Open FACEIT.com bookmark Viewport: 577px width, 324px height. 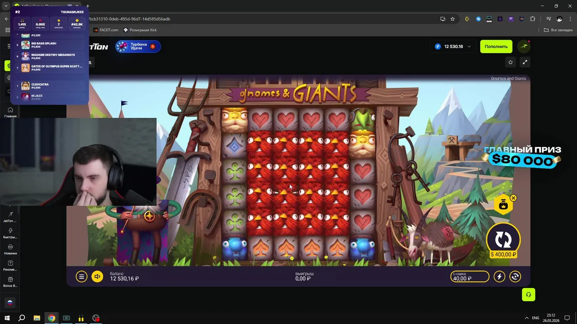pyautogui.click(x=106, y=30)
